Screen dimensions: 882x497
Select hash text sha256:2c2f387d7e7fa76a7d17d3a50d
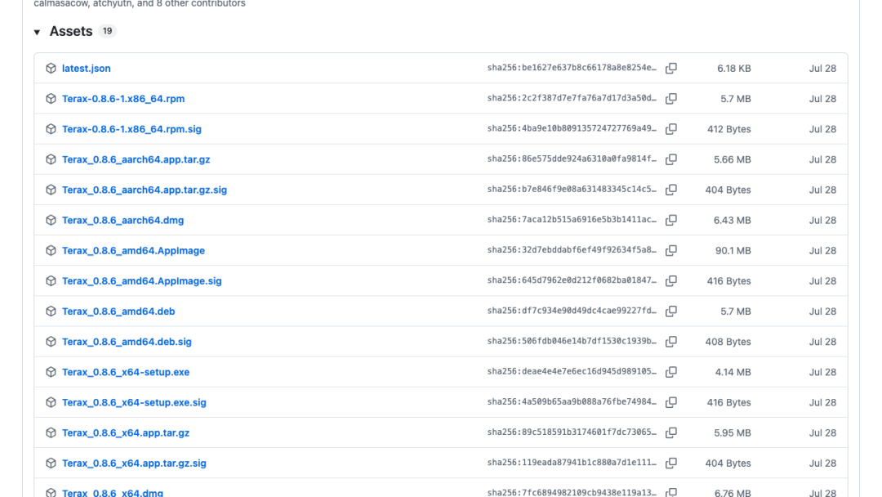pos(572,98)
